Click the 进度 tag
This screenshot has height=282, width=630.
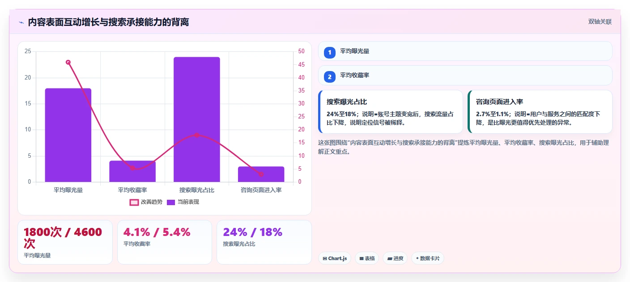pos(395,258)
